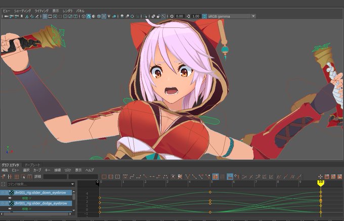
Task: Toggle the textured display checker icon
Action: (x=104, y=17)
